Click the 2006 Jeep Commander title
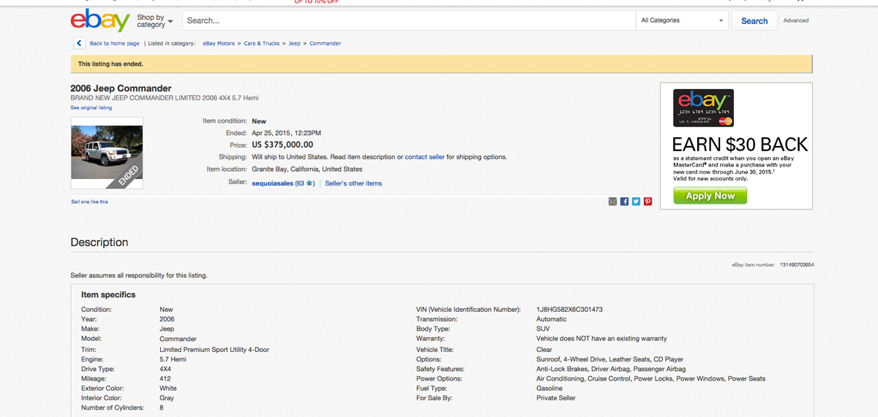The width and height of the screenshot is (878, 417). 121,88
